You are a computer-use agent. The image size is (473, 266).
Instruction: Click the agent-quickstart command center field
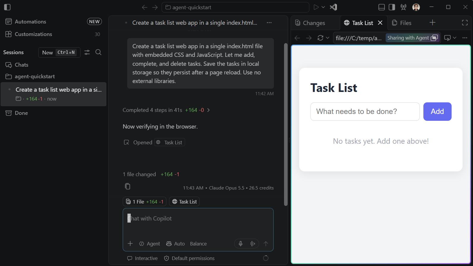(x=235, y=7)
